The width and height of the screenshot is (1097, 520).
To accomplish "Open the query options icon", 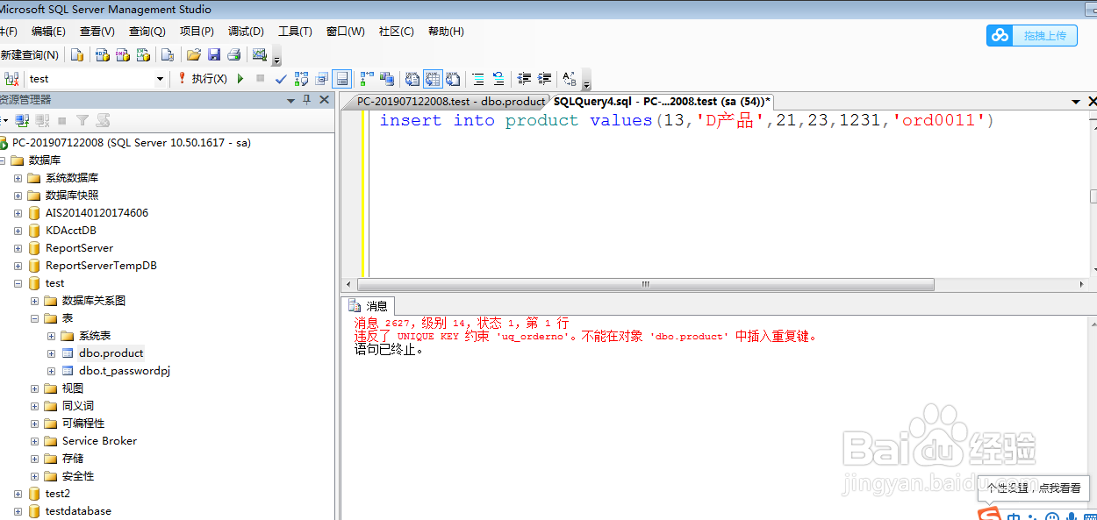I will click(x=322, y=79).
